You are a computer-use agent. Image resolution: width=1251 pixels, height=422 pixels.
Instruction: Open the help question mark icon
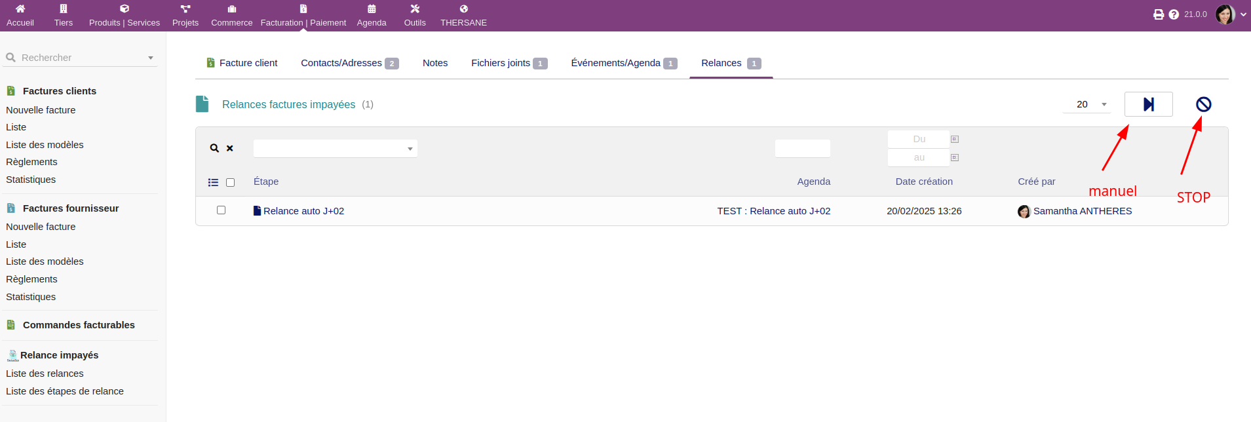pos(1174,14)
